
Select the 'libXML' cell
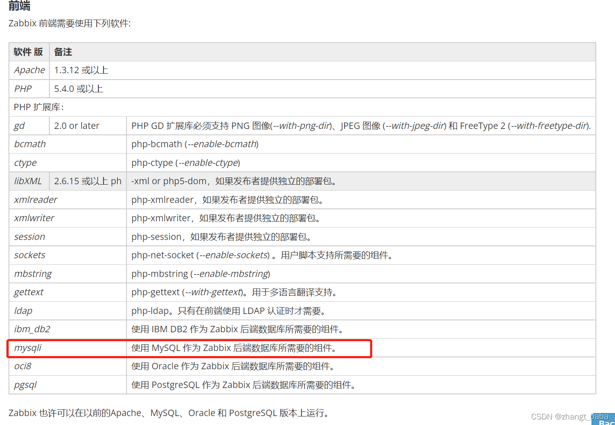point(29,181)
